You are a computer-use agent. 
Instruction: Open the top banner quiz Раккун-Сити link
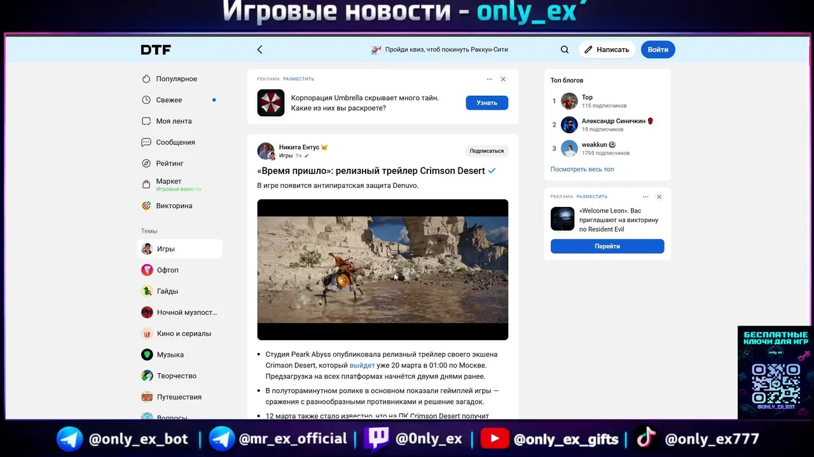click(x=439, y=50)
